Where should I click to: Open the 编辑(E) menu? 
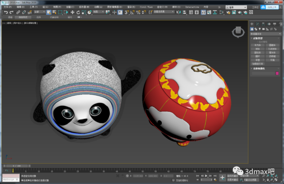21,7
